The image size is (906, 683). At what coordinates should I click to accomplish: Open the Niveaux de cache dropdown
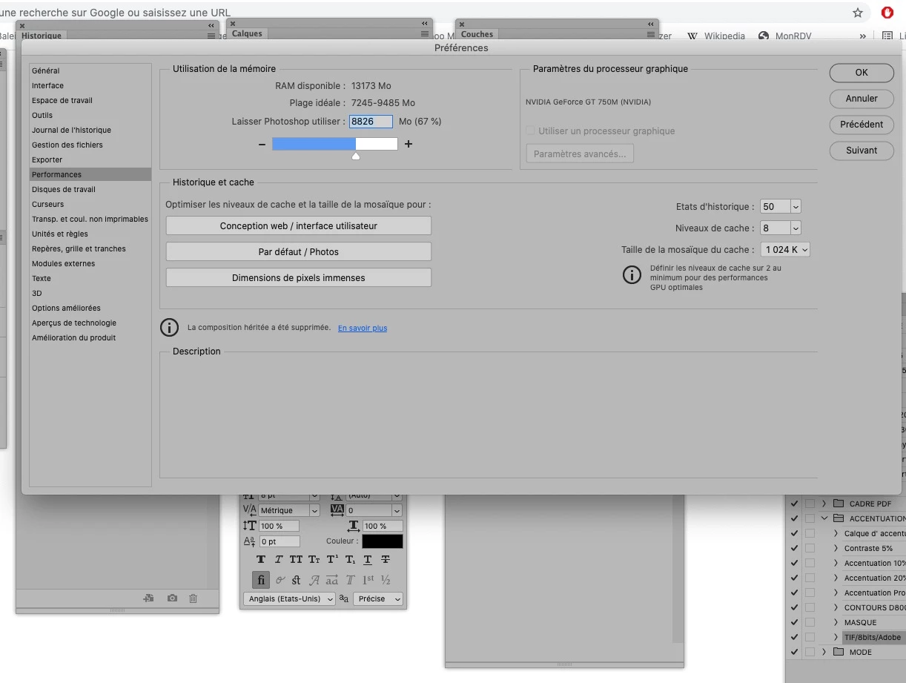click(x=796, y=228)
